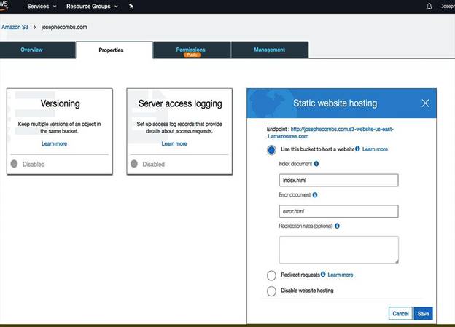
Task: Open the Versioning card
Action: (x=60, y=131)
